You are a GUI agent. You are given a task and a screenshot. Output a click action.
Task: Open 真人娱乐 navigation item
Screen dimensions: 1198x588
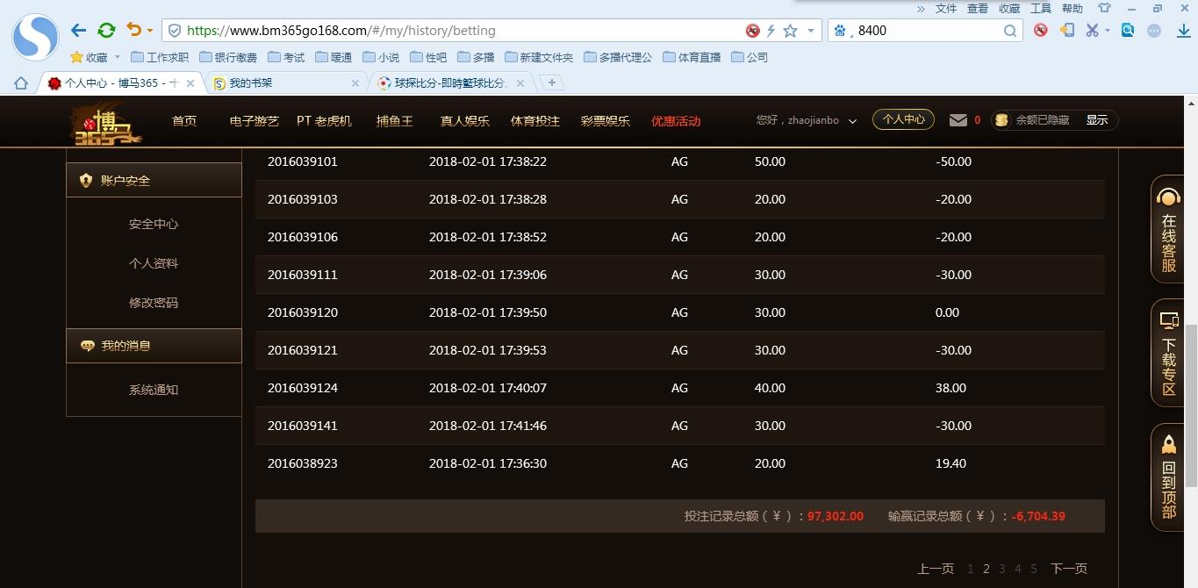(465, 121)
